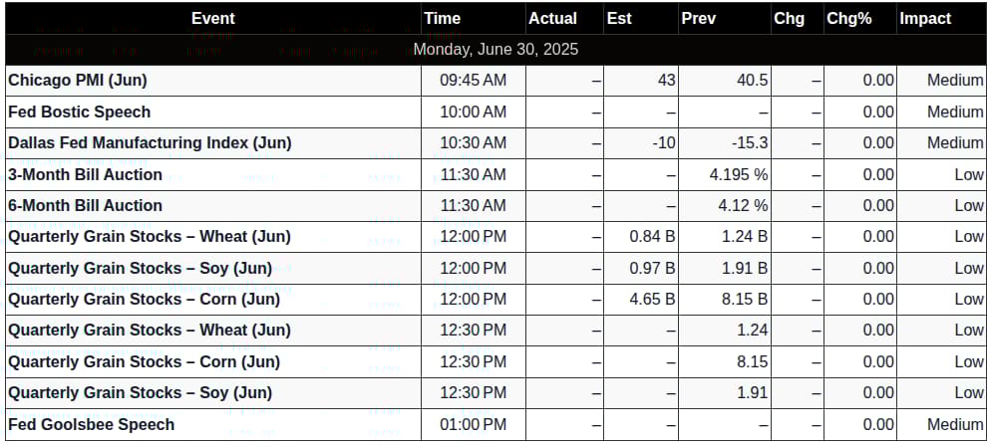Select Quarterly Grain Stocks – Wheat 12:00 PM
This screenshot has height=447, width=987.
pyautogui.click(x=494, y=237)
